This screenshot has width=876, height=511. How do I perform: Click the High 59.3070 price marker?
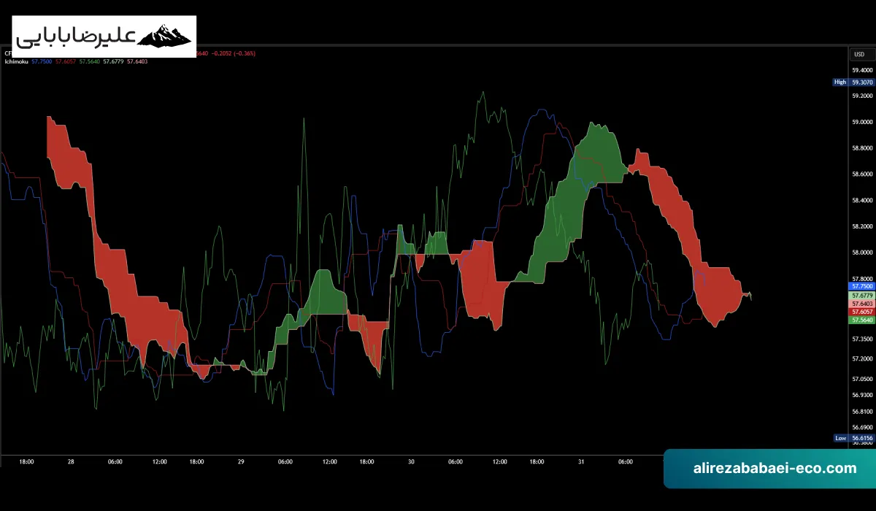pos(853,82)
